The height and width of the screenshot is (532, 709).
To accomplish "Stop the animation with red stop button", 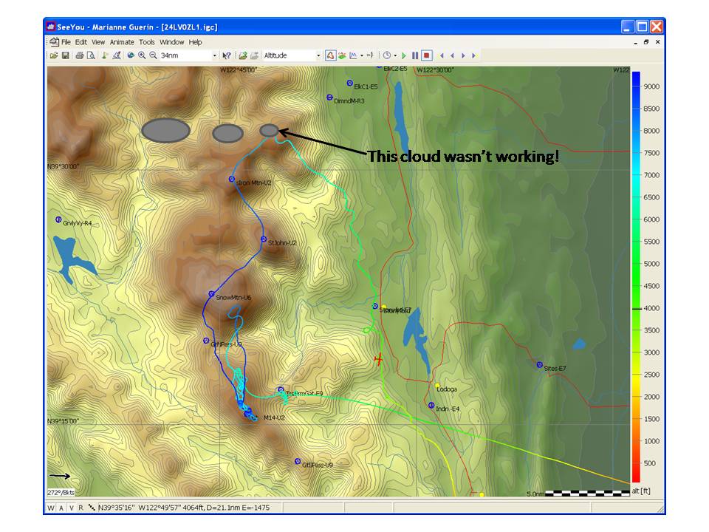I will point(427,55).
